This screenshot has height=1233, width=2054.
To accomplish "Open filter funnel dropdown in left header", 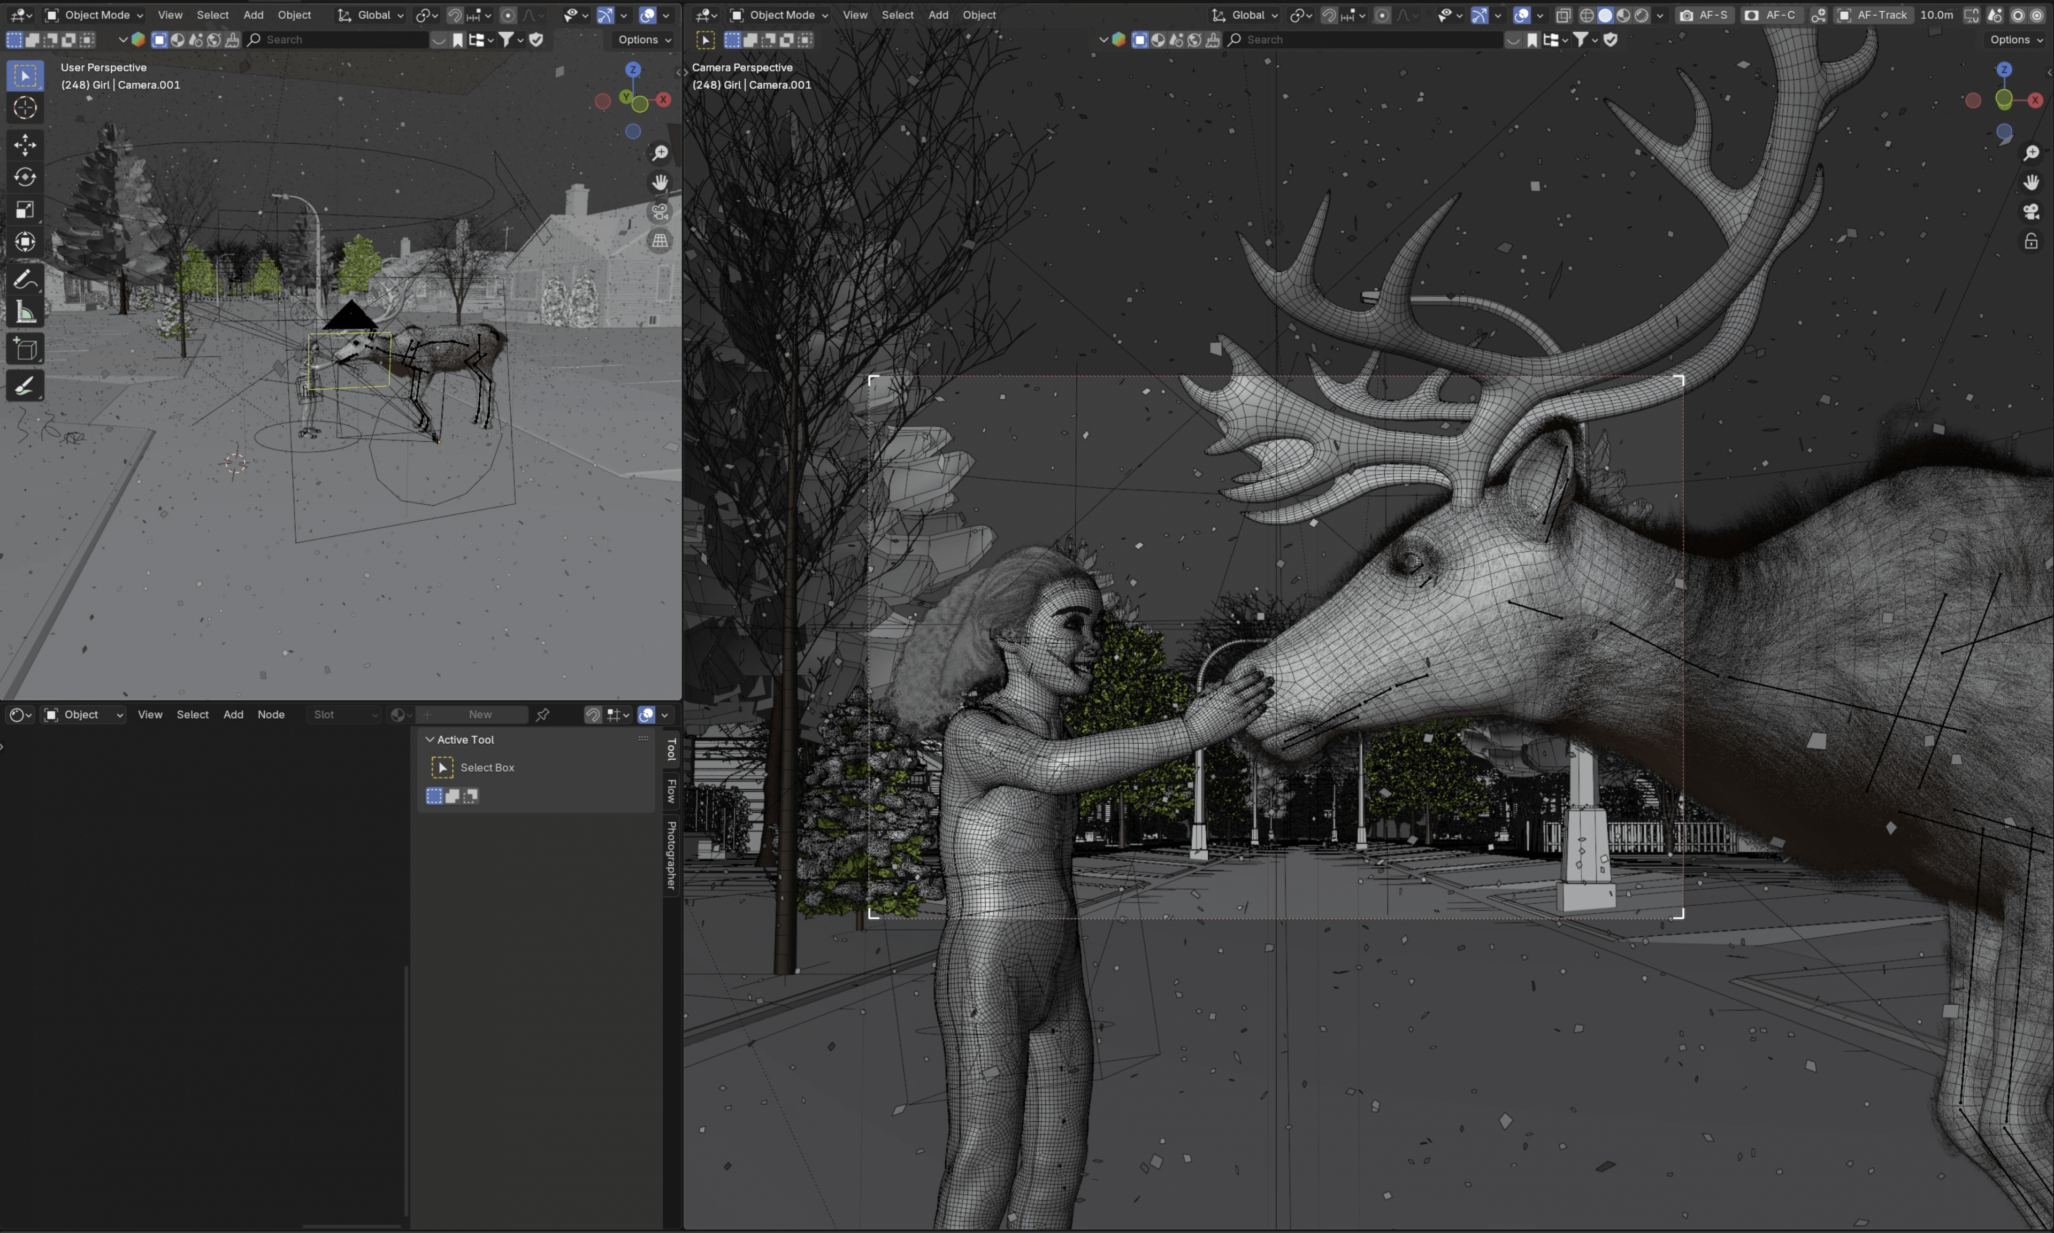I will point(511,39).
